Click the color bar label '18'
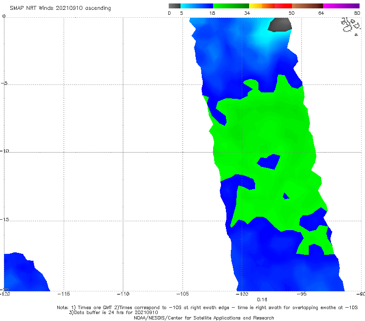The height and width of the screenshot is (321, 365). [212, 13]
